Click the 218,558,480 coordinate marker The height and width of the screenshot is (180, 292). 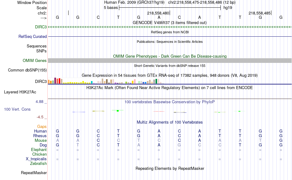(158, 13)
